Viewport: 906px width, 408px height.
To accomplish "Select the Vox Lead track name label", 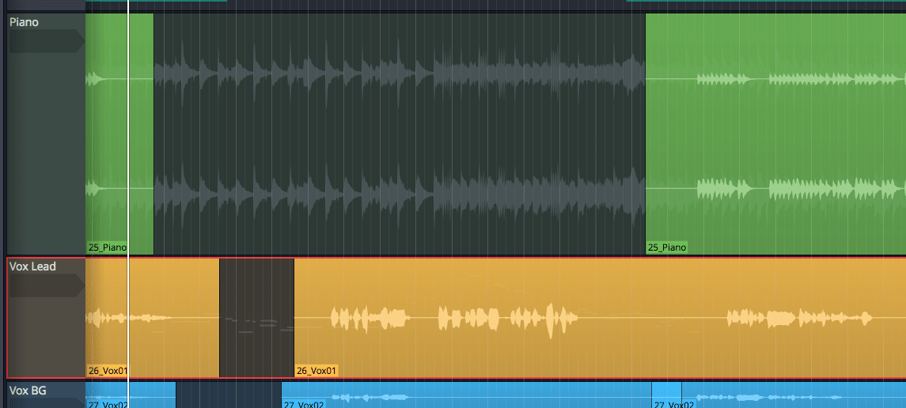I will coord(32,266).
